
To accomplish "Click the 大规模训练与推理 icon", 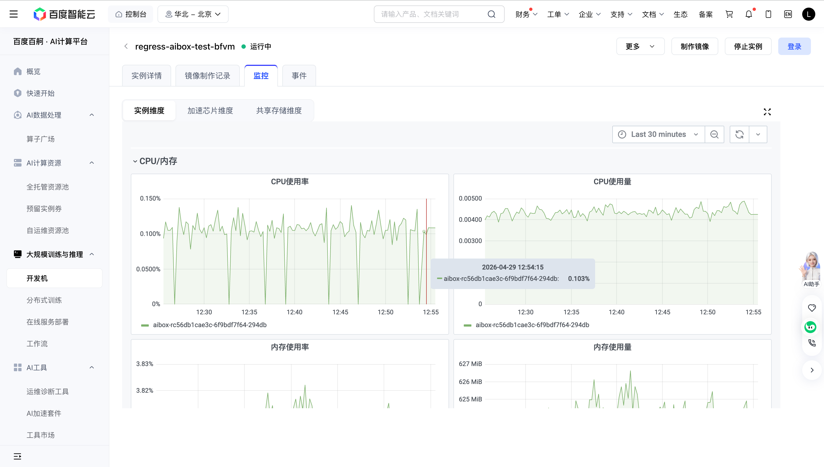I will (x=18, y=254).
